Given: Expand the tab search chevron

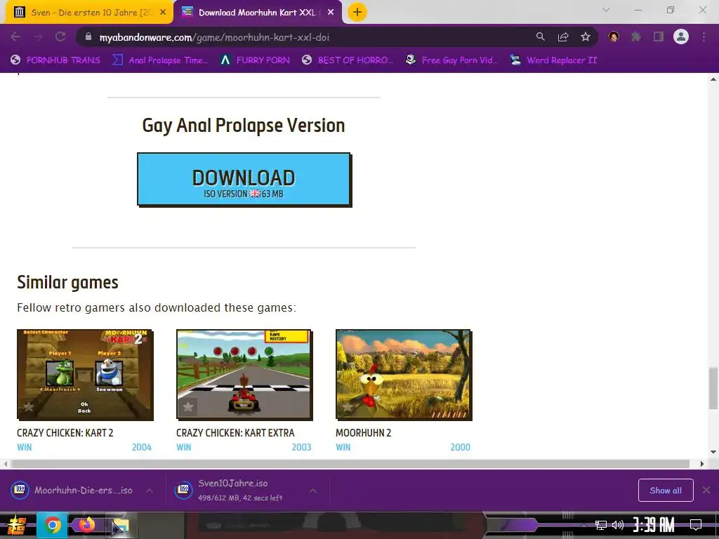Looking at the screenshot, I should [x=606, y=10].
